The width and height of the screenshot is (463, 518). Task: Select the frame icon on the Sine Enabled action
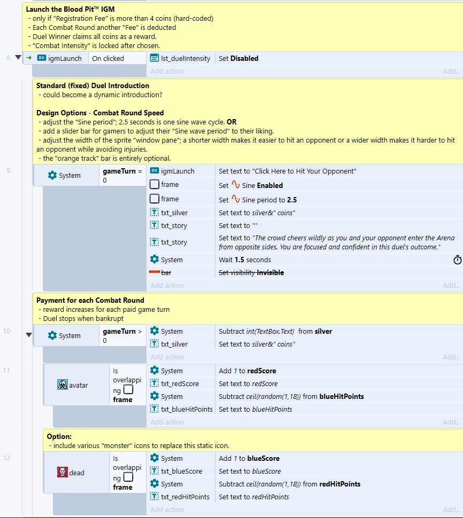pyautogui.click(x=155, y=184)
